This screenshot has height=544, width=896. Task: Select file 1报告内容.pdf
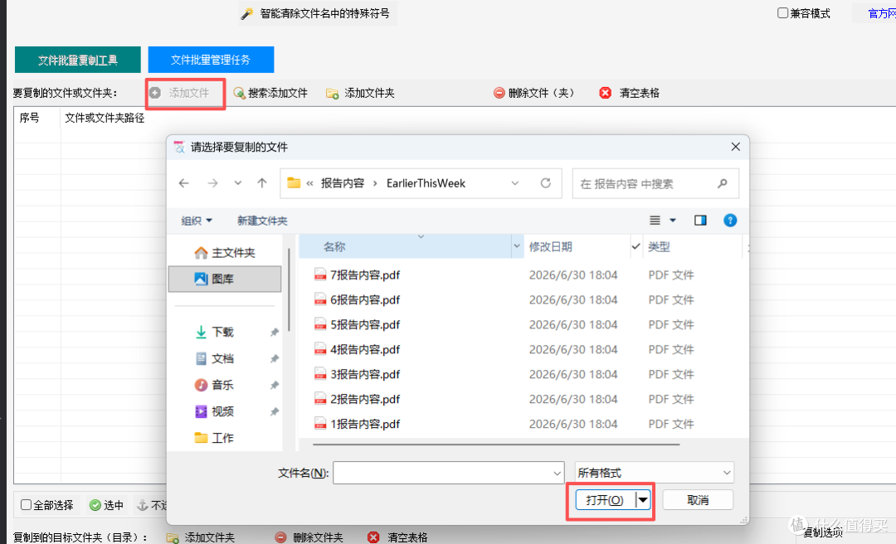pyautogui.click(x=364, y=424)
